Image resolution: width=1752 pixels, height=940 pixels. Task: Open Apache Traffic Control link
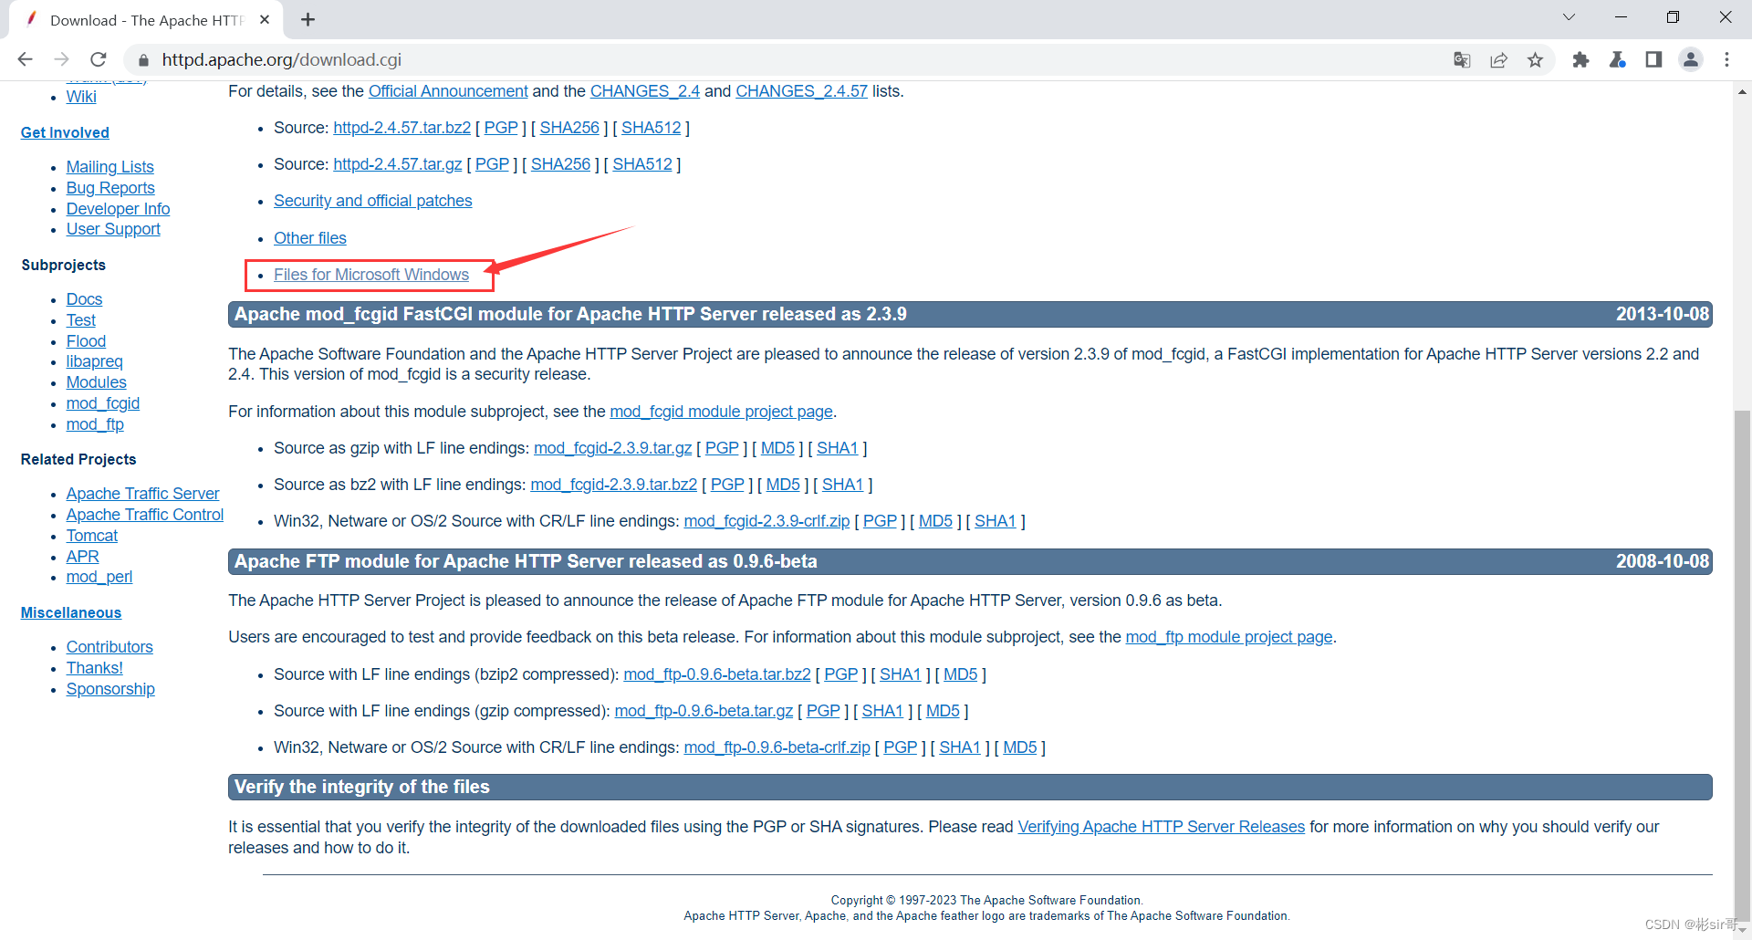pyautogui.click(x=145, y=515)
